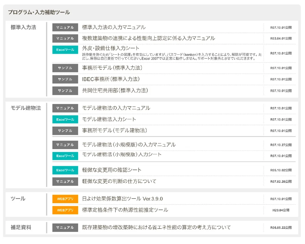
Task: Open 既存建築物の増改築時における省エネ性能 document
Action: tap(156, 228)
